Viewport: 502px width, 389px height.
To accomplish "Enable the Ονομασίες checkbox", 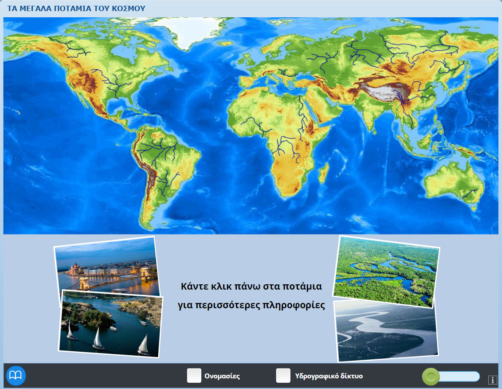I will (x=194, y=376).
